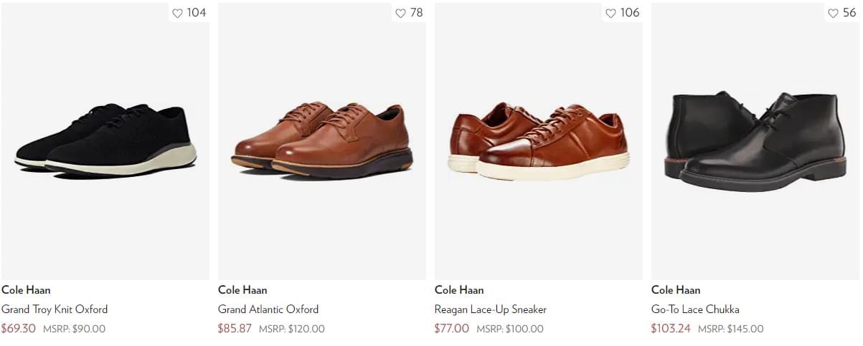This screenshot has height=346, width=863.
Task: View black Go-To Lace Chukka boot image
Action: 755,140
